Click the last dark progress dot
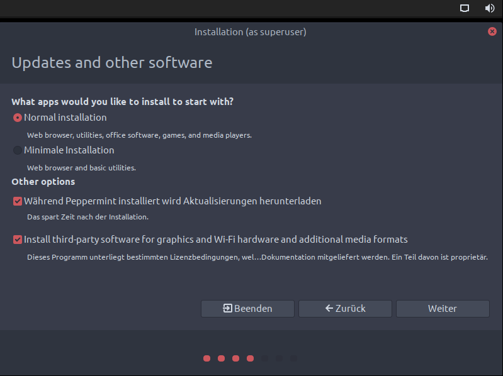The image size is (503, 376). (x=293, y=358)
